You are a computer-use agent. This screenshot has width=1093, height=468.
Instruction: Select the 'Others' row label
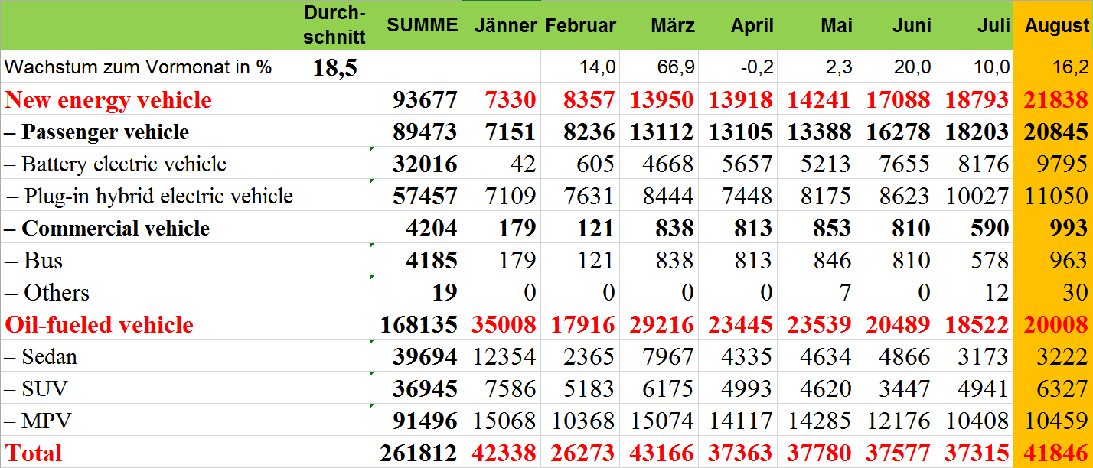(47, 293)
